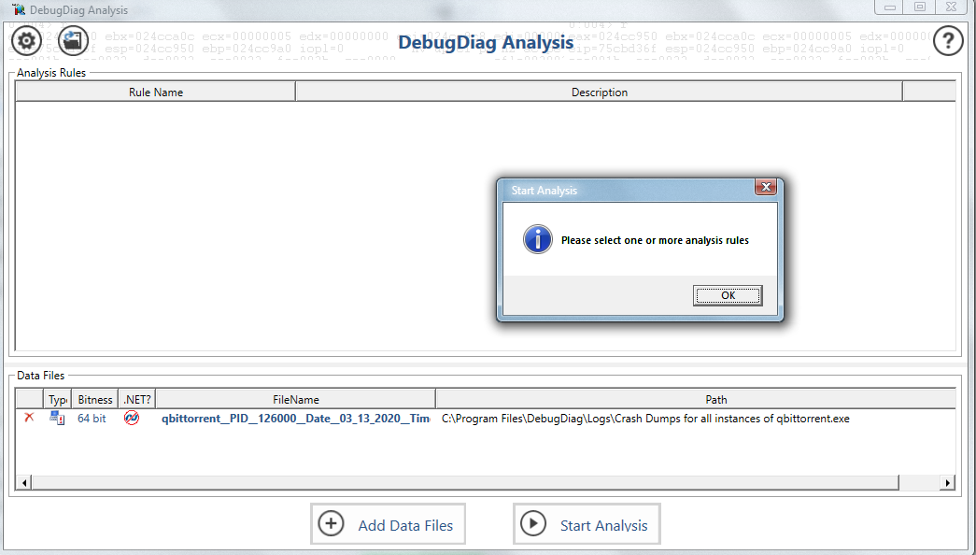Click the dump file type icon
The image size is (976, 555).
[x=57, y=418]
